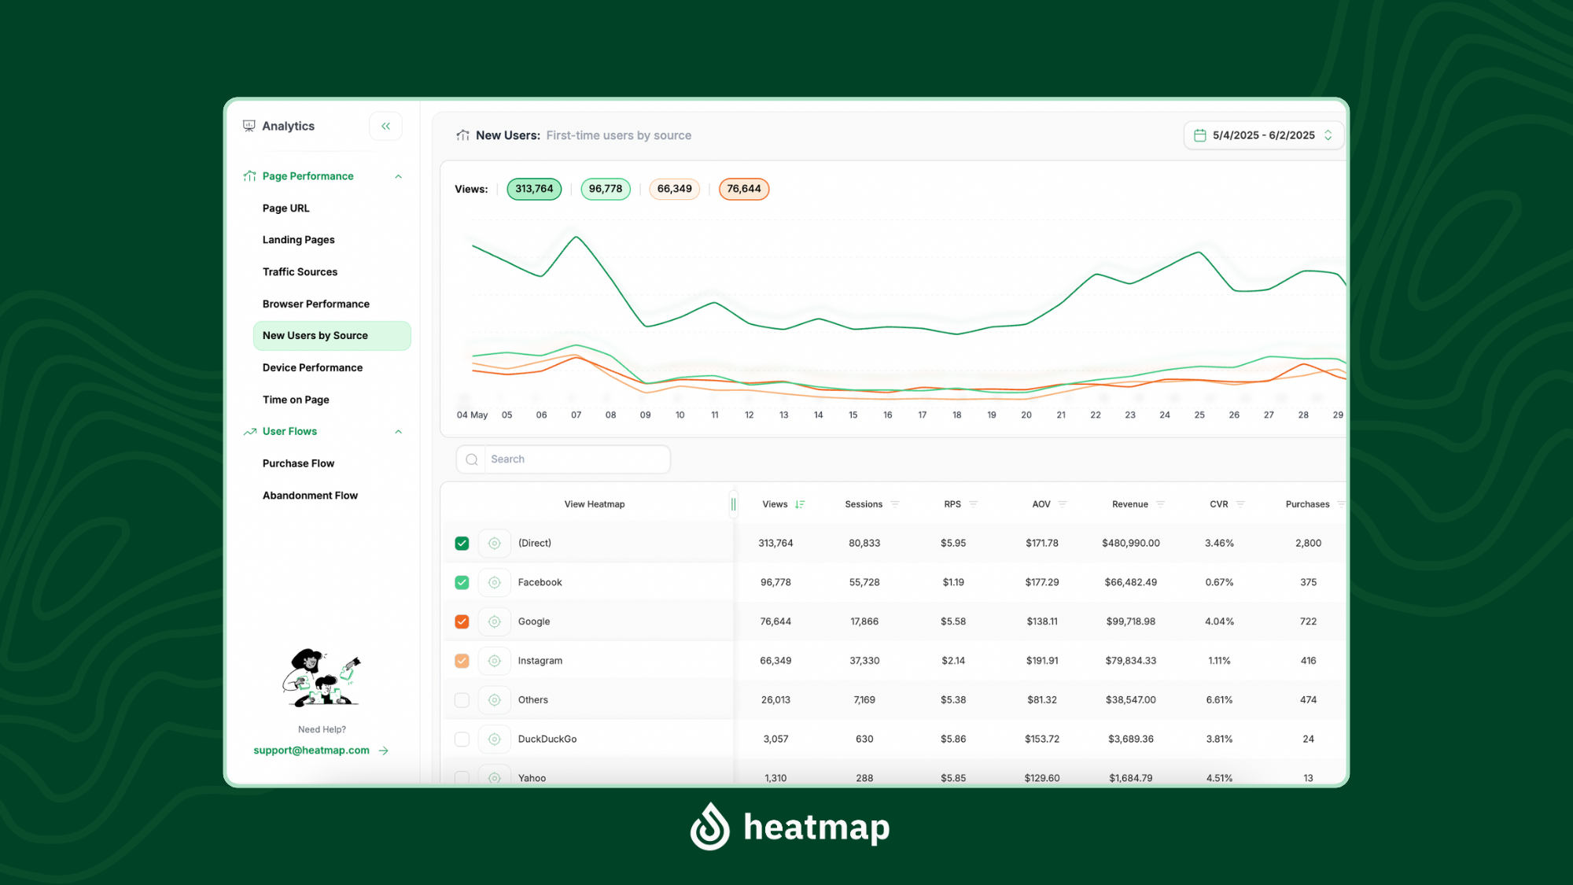Click the orange 76,644 views pill
Viewport: 1573px width, 885px height.
[x=743, y=189]
